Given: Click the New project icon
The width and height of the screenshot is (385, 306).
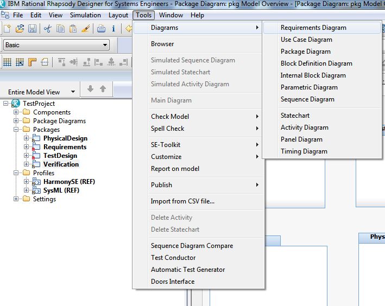Looking at the screenshot, I should (7, 29).
